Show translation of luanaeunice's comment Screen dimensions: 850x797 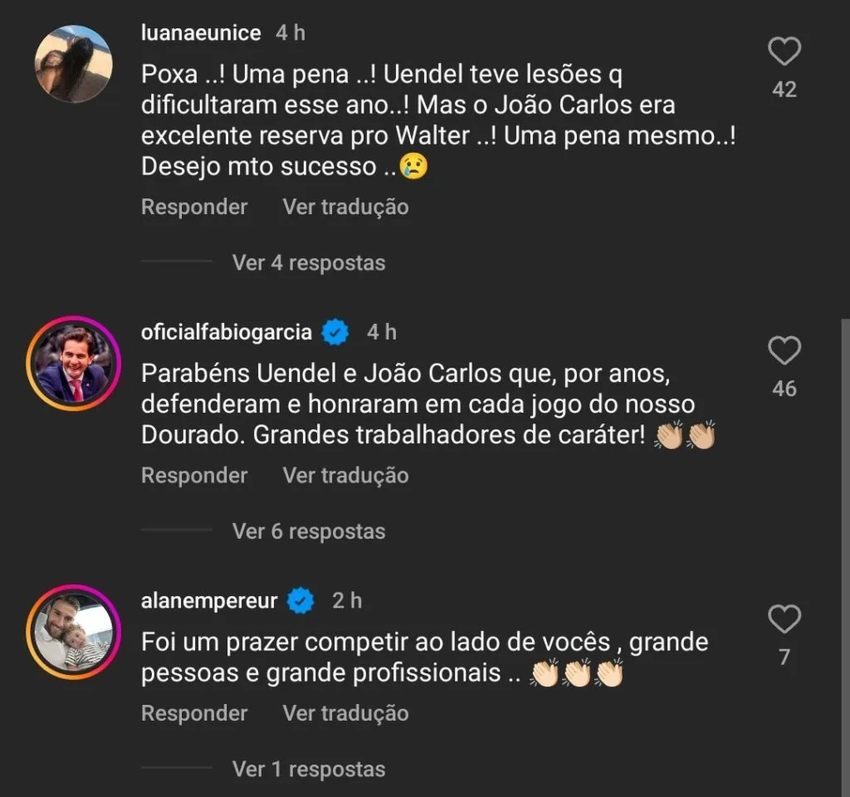coord(345,207)
